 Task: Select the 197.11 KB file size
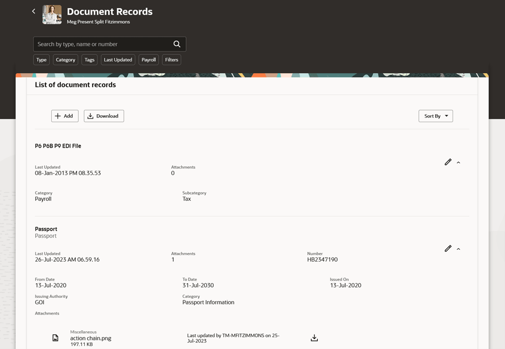click(81, 345)
